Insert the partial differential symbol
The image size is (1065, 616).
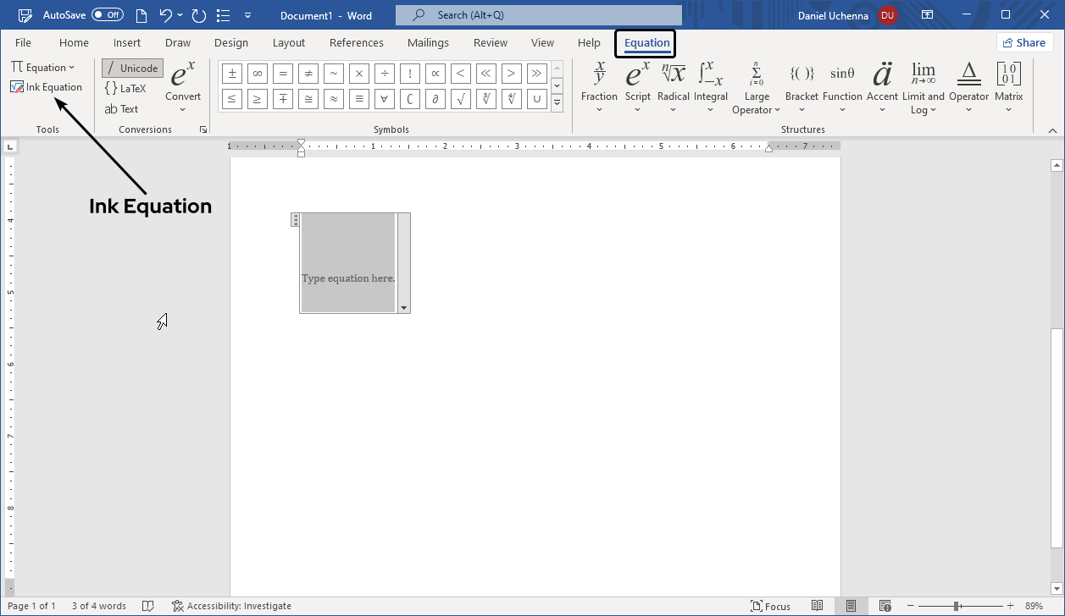click(435, 99)
